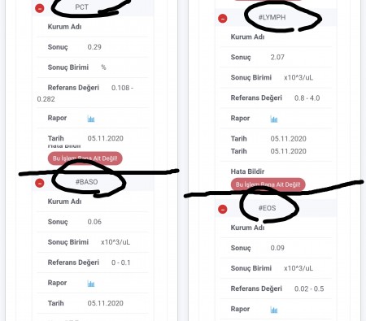Open the #BASO report chart icon

point(91,284)
